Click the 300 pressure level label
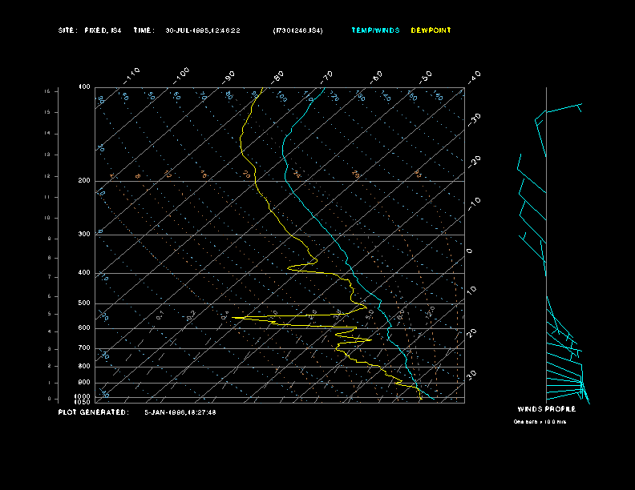 [x=84, y=234]
